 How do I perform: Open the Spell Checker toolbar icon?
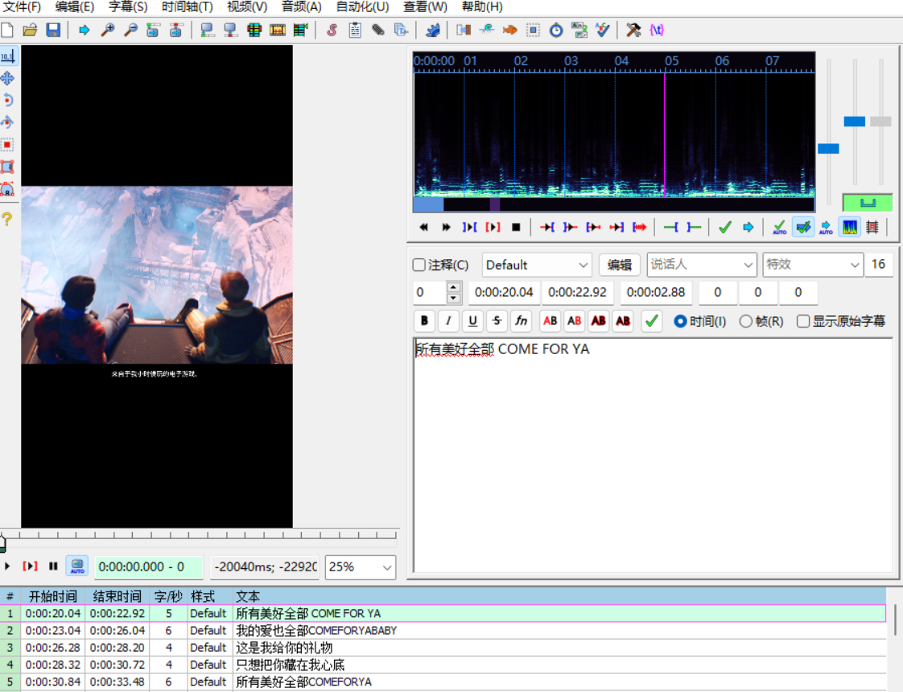tap(602, 30)
